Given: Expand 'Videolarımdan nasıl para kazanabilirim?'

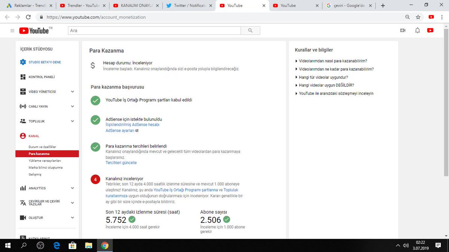Looking at the screenshot, I should click(331, 61).
